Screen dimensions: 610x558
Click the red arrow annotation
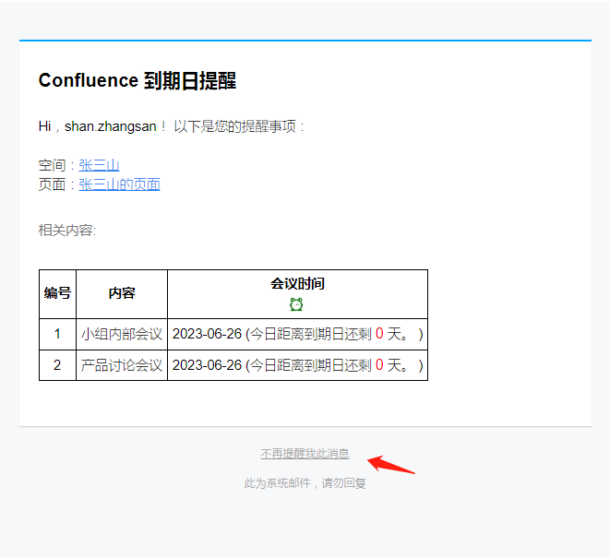pyautogui.click(x=390, y=462)
